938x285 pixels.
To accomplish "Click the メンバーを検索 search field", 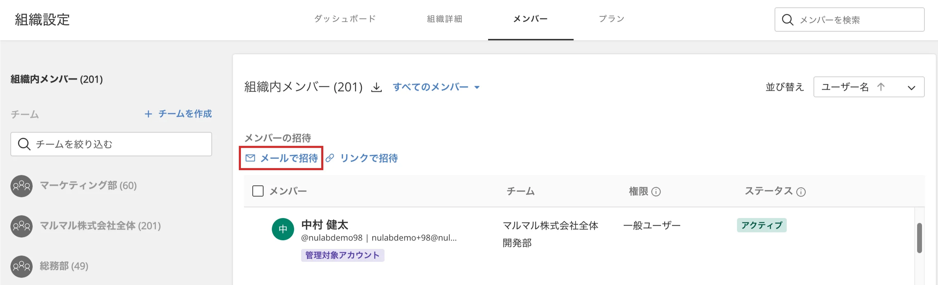I will [x=849, y=20].
